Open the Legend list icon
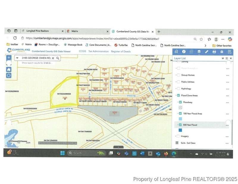The height and width of the screenshot is (184, 238). pyautogui.click(x=191, y=52)
